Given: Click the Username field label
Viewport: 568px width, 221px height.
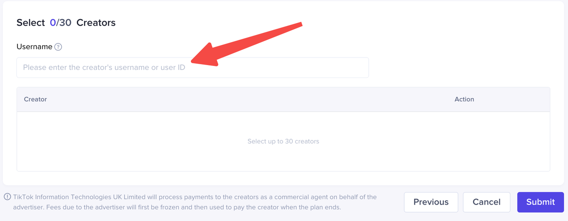Looking at the screenshot, I should coord(34,47).
